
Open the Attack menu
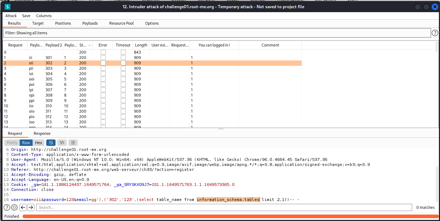[11, 16]
